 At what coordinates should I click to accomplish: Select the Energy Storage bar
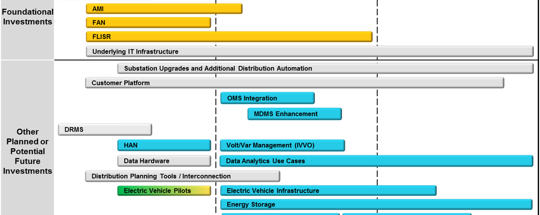pos(376,204)
